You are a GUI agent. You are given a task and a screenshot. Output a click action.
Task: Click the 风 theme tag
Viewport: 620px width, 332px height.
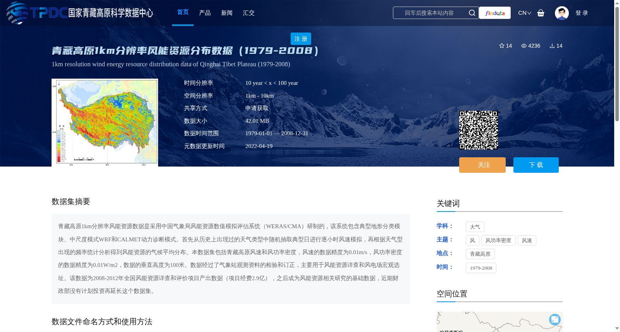tap(472, 241)
